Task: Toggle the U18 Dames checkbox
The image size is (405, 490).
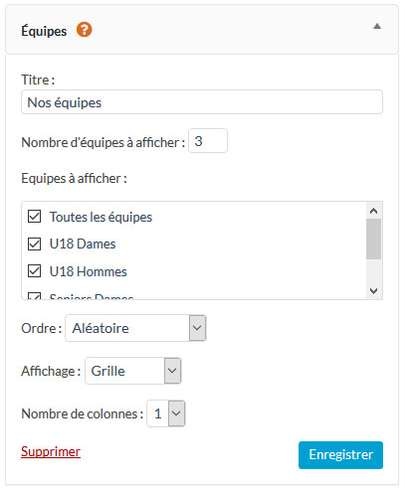Action: (34, 244)
